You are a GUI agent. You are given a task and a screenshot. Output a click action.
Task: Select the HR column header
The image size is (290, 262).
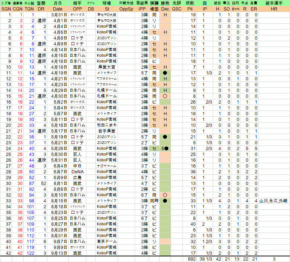pos(274,9)
